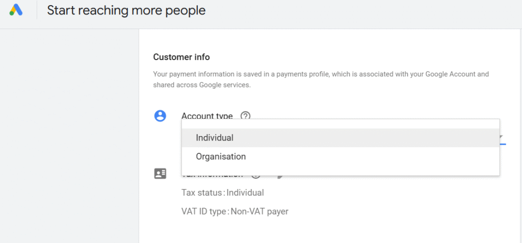Click the Tax information ID card icon
This screenshot has height=243, width=522.
(160, 174)
